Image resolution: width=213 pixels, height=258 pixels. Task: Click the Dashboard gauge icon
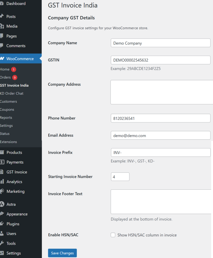click(x=2, y=4)
